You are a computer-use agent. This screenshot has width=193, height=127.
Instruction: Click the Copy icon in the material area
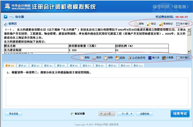click(x=136, y=24)
